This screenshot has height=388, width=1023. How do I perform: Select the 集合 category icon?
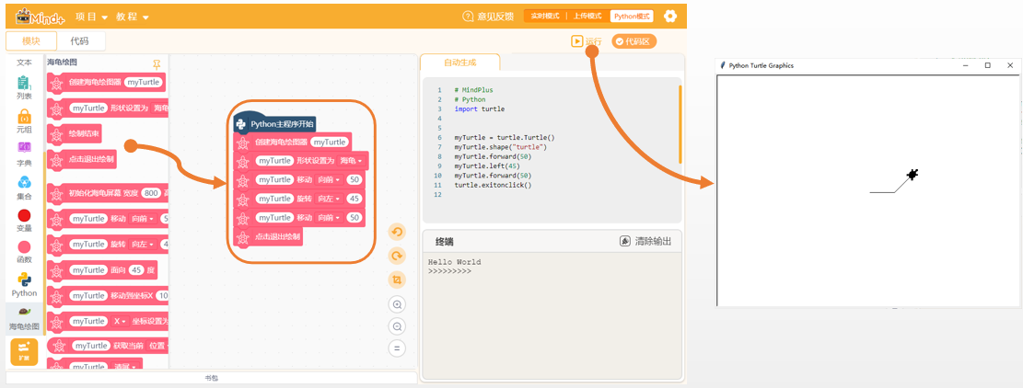(x=24, y=182)
